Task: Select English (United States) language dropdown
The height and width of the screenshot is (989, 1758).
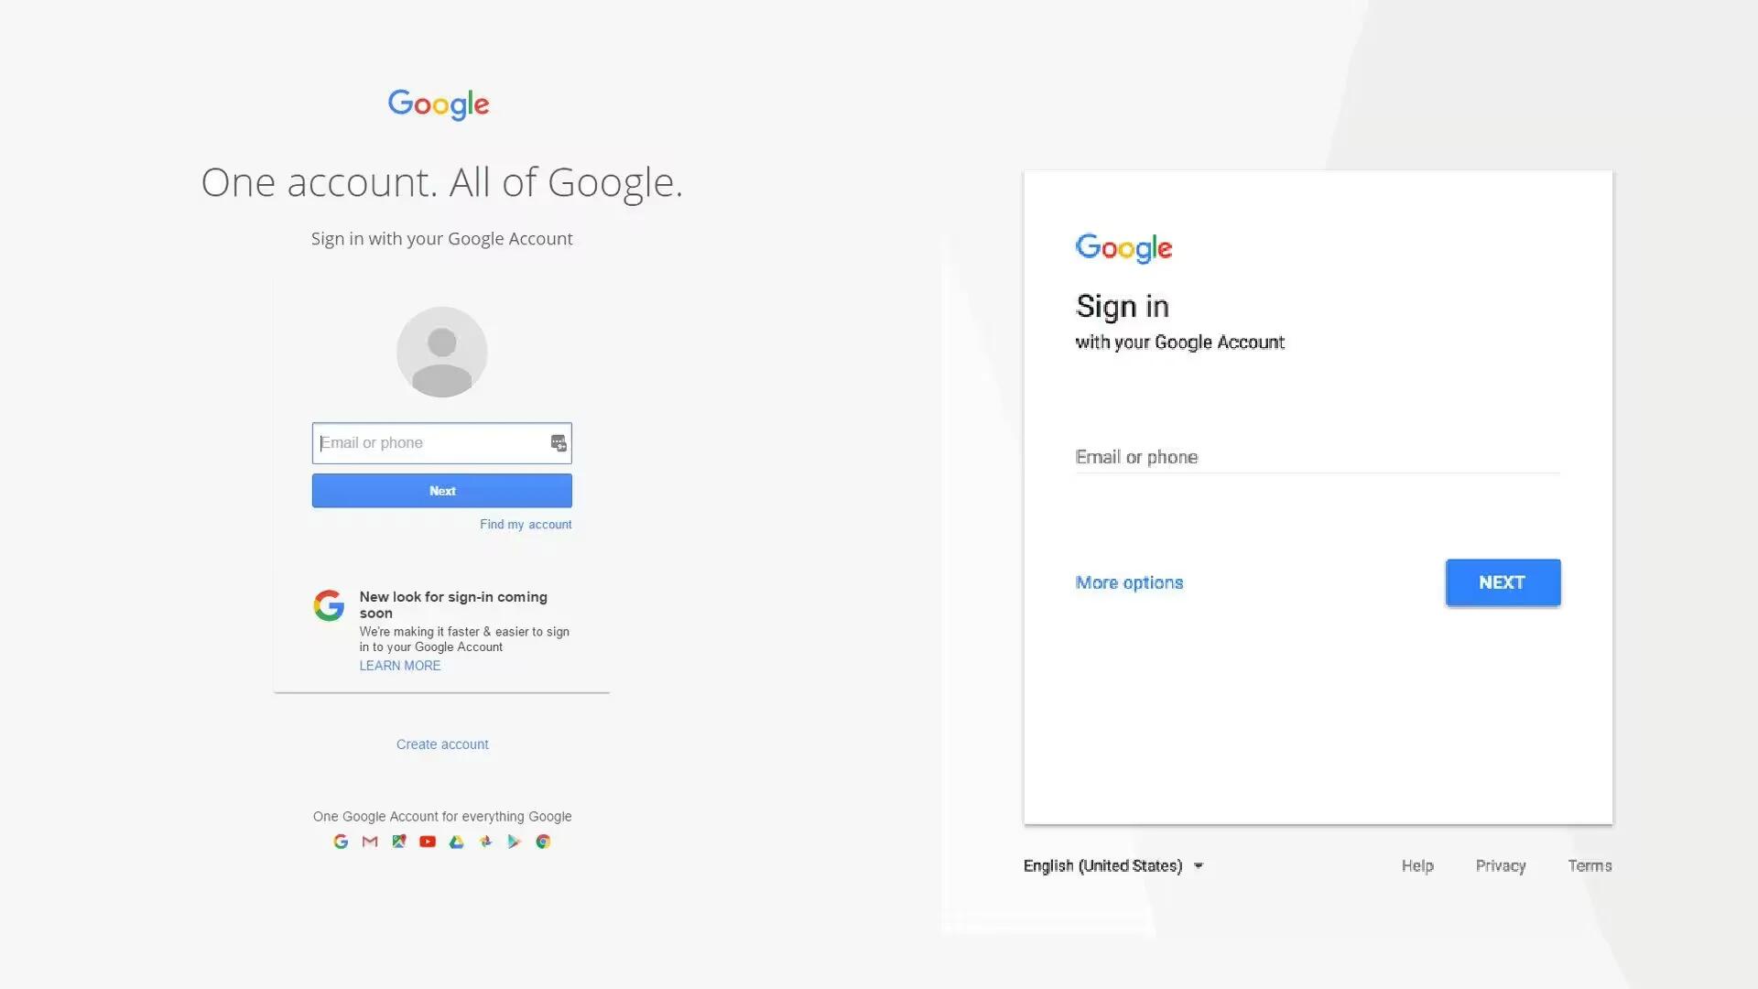Action: (x=1112, y=864)
